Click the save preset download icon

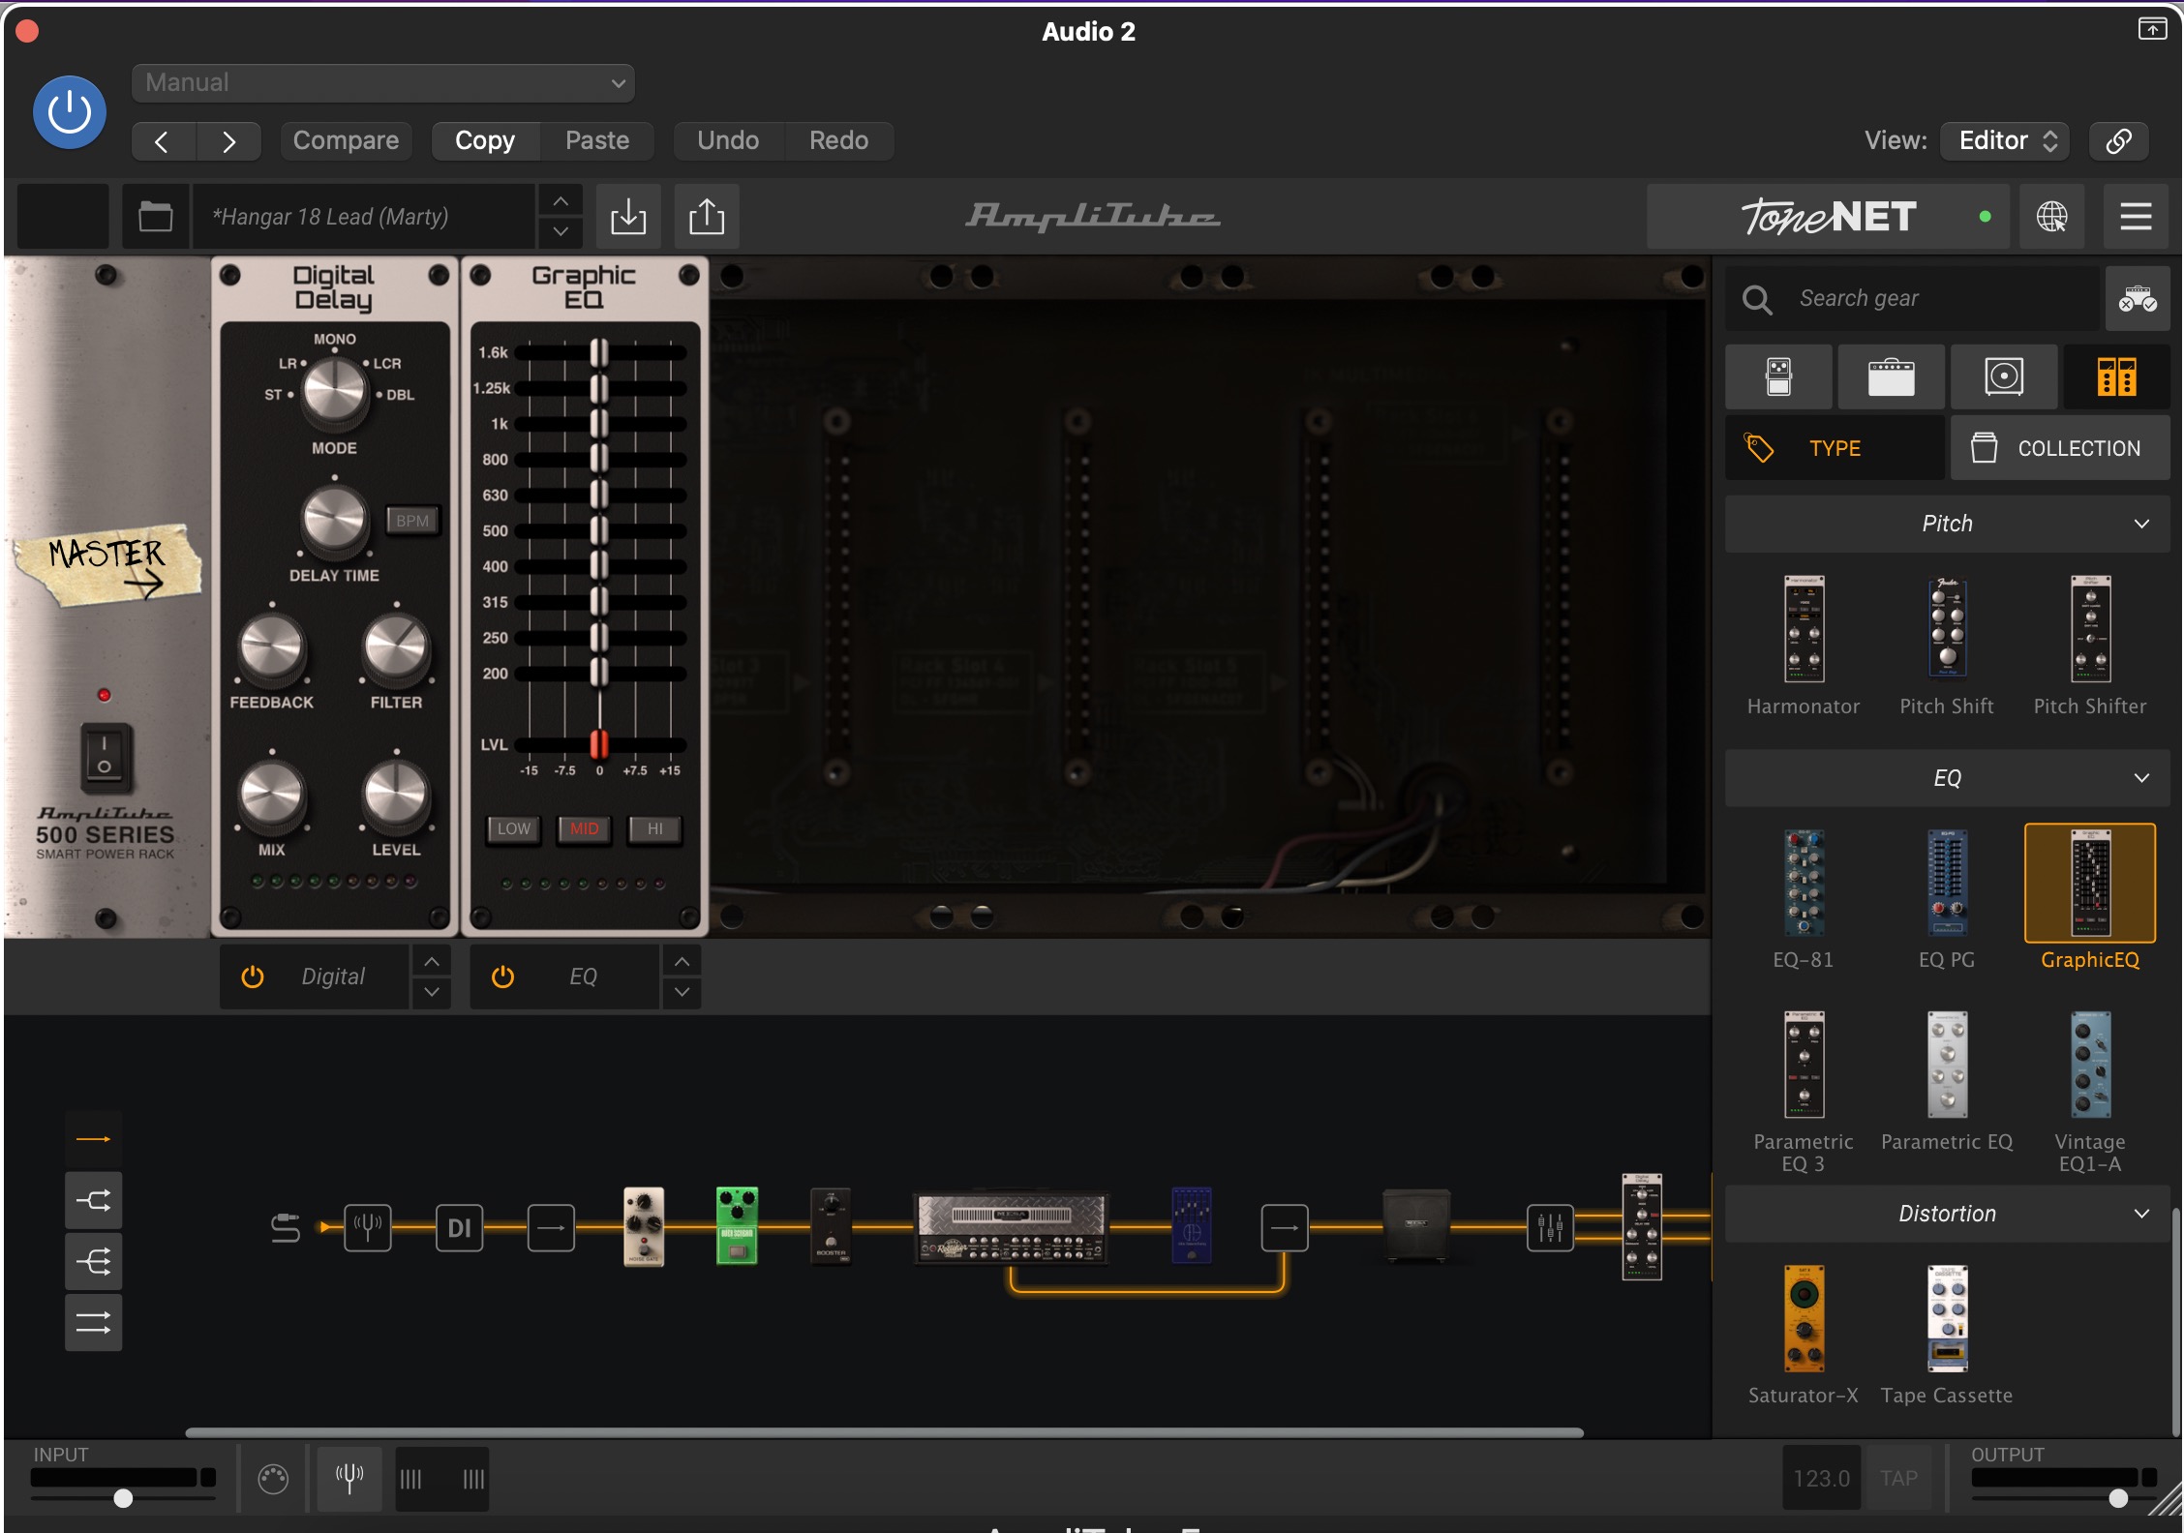click(x=628, y=216)
